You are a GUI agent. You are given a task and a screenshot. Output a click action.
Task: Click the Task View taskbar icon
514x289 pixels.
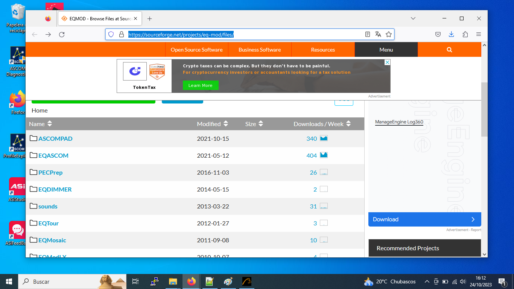[135, 281]
